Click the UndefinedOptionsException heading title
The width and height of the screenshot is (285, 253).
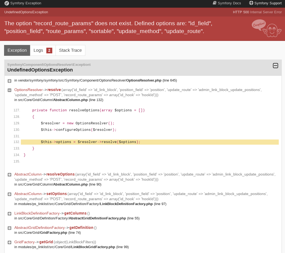click(40, 70)
